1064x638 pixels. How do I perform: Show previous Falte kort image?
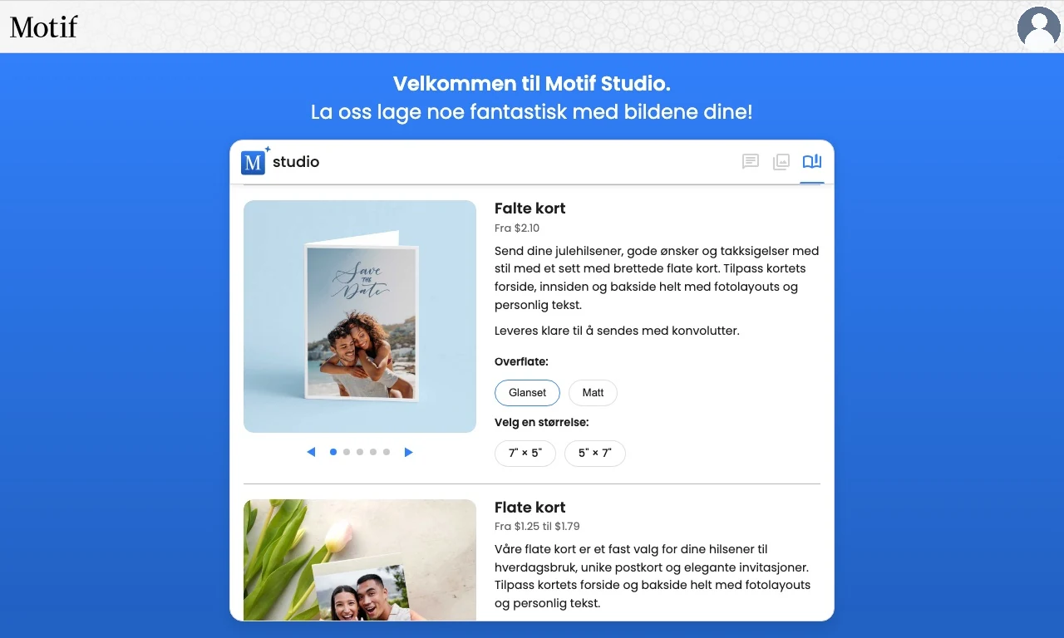coord(311,452)
